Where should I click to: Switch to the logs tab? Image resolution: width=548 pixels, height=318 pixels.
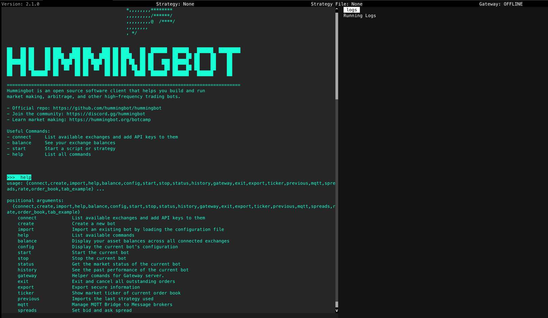tap(351, 10)
